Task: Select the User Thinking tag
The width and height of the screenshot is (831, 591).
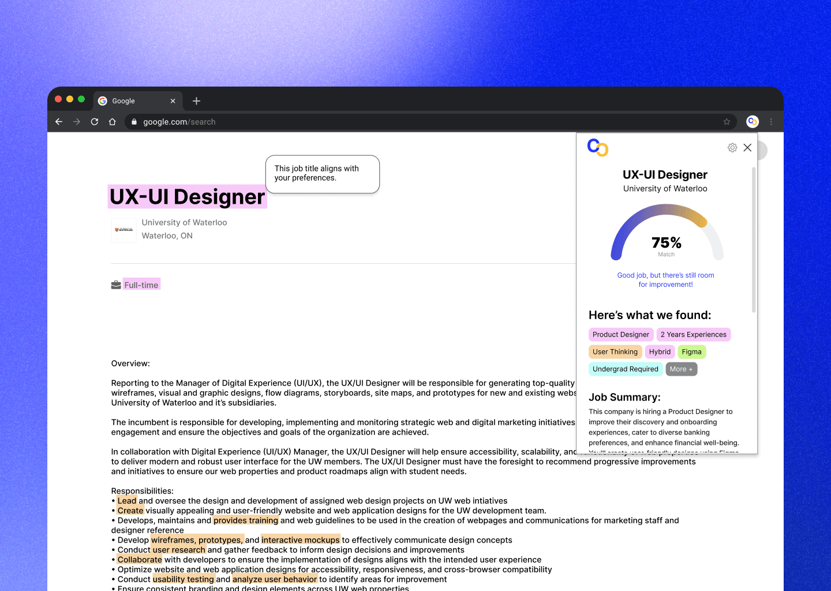Action: click(x=615, y=352)
